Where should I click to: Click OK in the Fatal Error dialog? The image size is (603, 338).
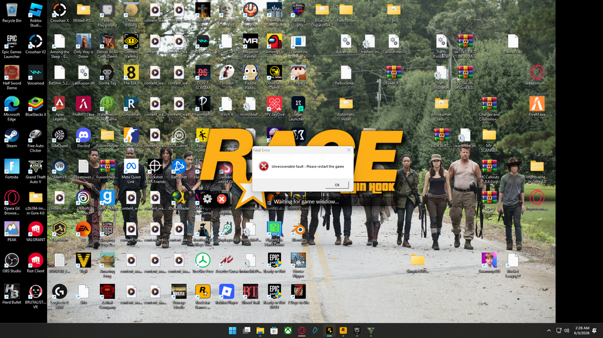coord(337,185)
